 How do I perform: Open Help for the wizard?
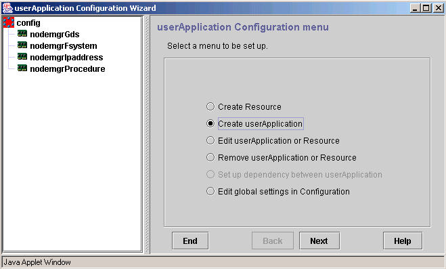click(x=403, y=241)
